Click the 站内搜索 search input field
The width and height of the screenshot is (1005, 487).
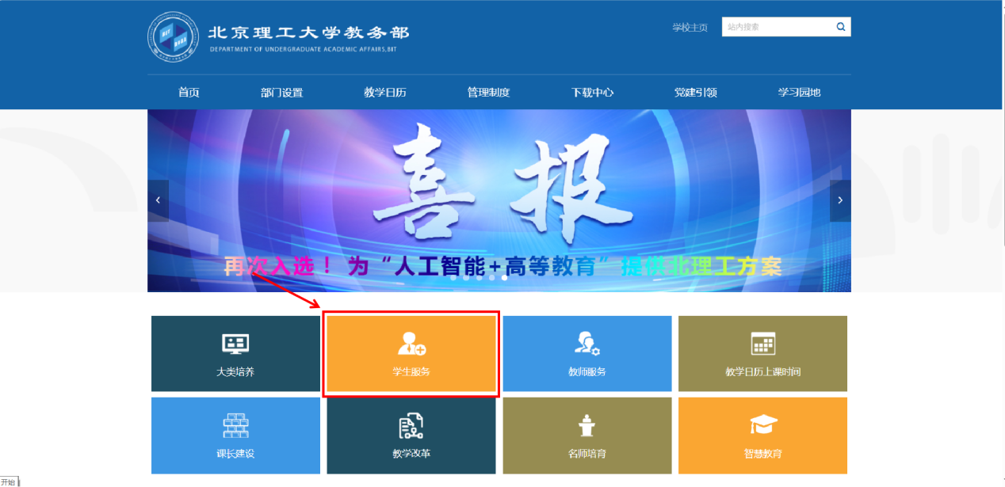tap(777, 27)
